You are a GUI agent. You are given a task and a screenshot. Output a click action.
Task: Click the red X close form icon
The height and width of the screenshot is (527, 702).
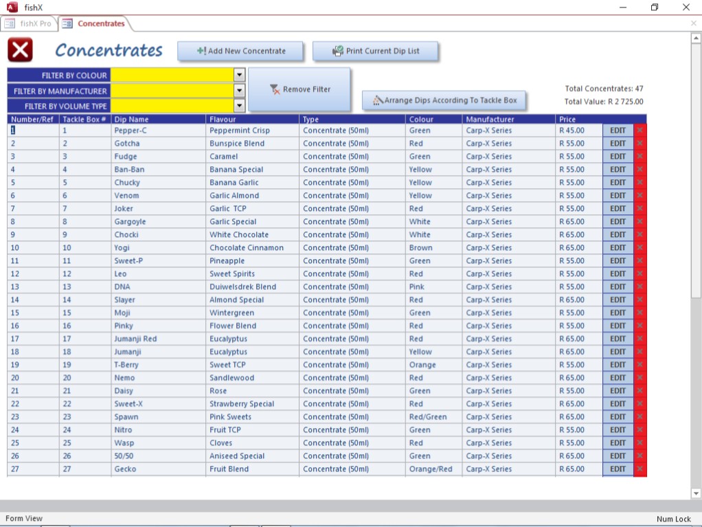(x=20, y=50)
